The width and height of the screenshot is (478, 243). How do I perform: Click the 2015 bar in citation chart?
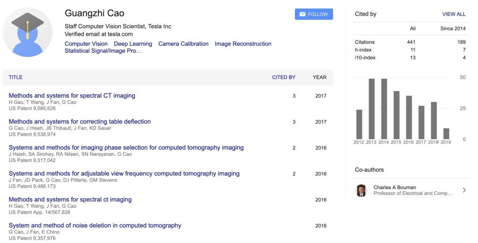[397, 115]
